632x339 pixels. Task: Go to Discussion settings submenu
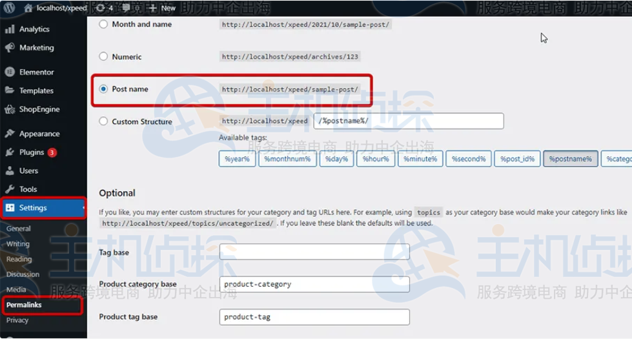[23, 274]
